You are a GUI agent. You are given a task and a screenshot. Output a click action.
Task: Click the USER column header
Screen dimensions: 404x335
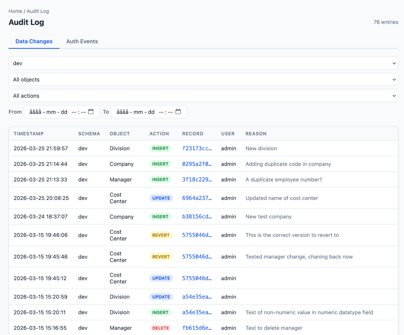228,134
